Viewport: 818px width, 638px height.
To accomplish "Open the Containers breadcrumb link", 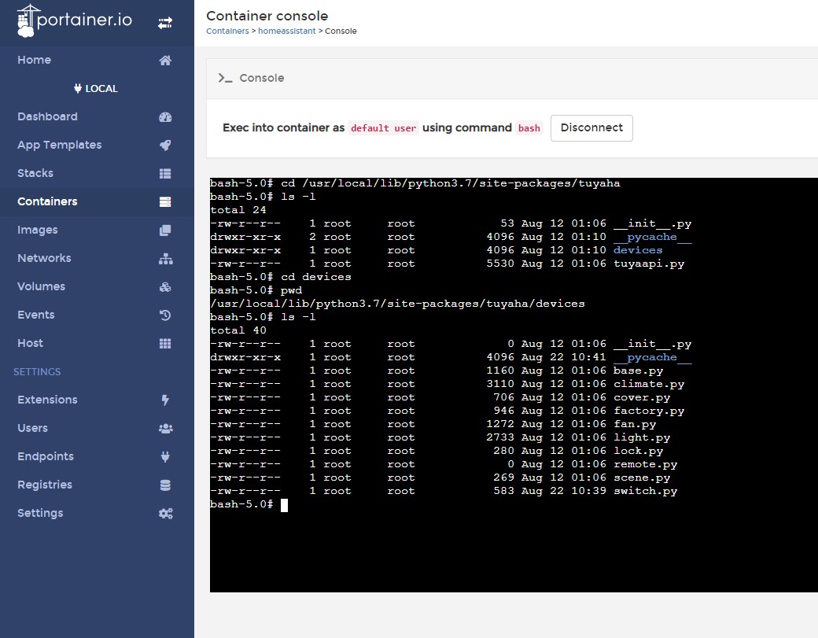I will pos(227,31).
